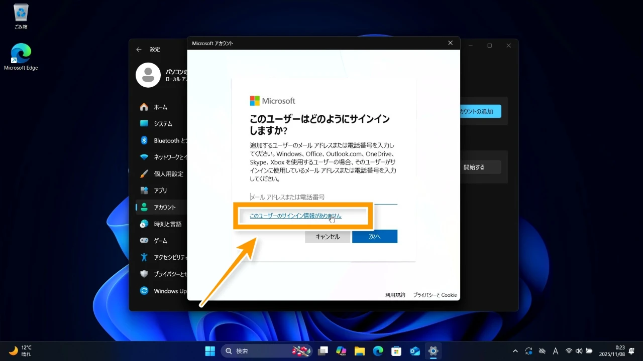Screen dimensions: 643x361
Task: Click the アプリ icon in sidebar
Action: 144,191
